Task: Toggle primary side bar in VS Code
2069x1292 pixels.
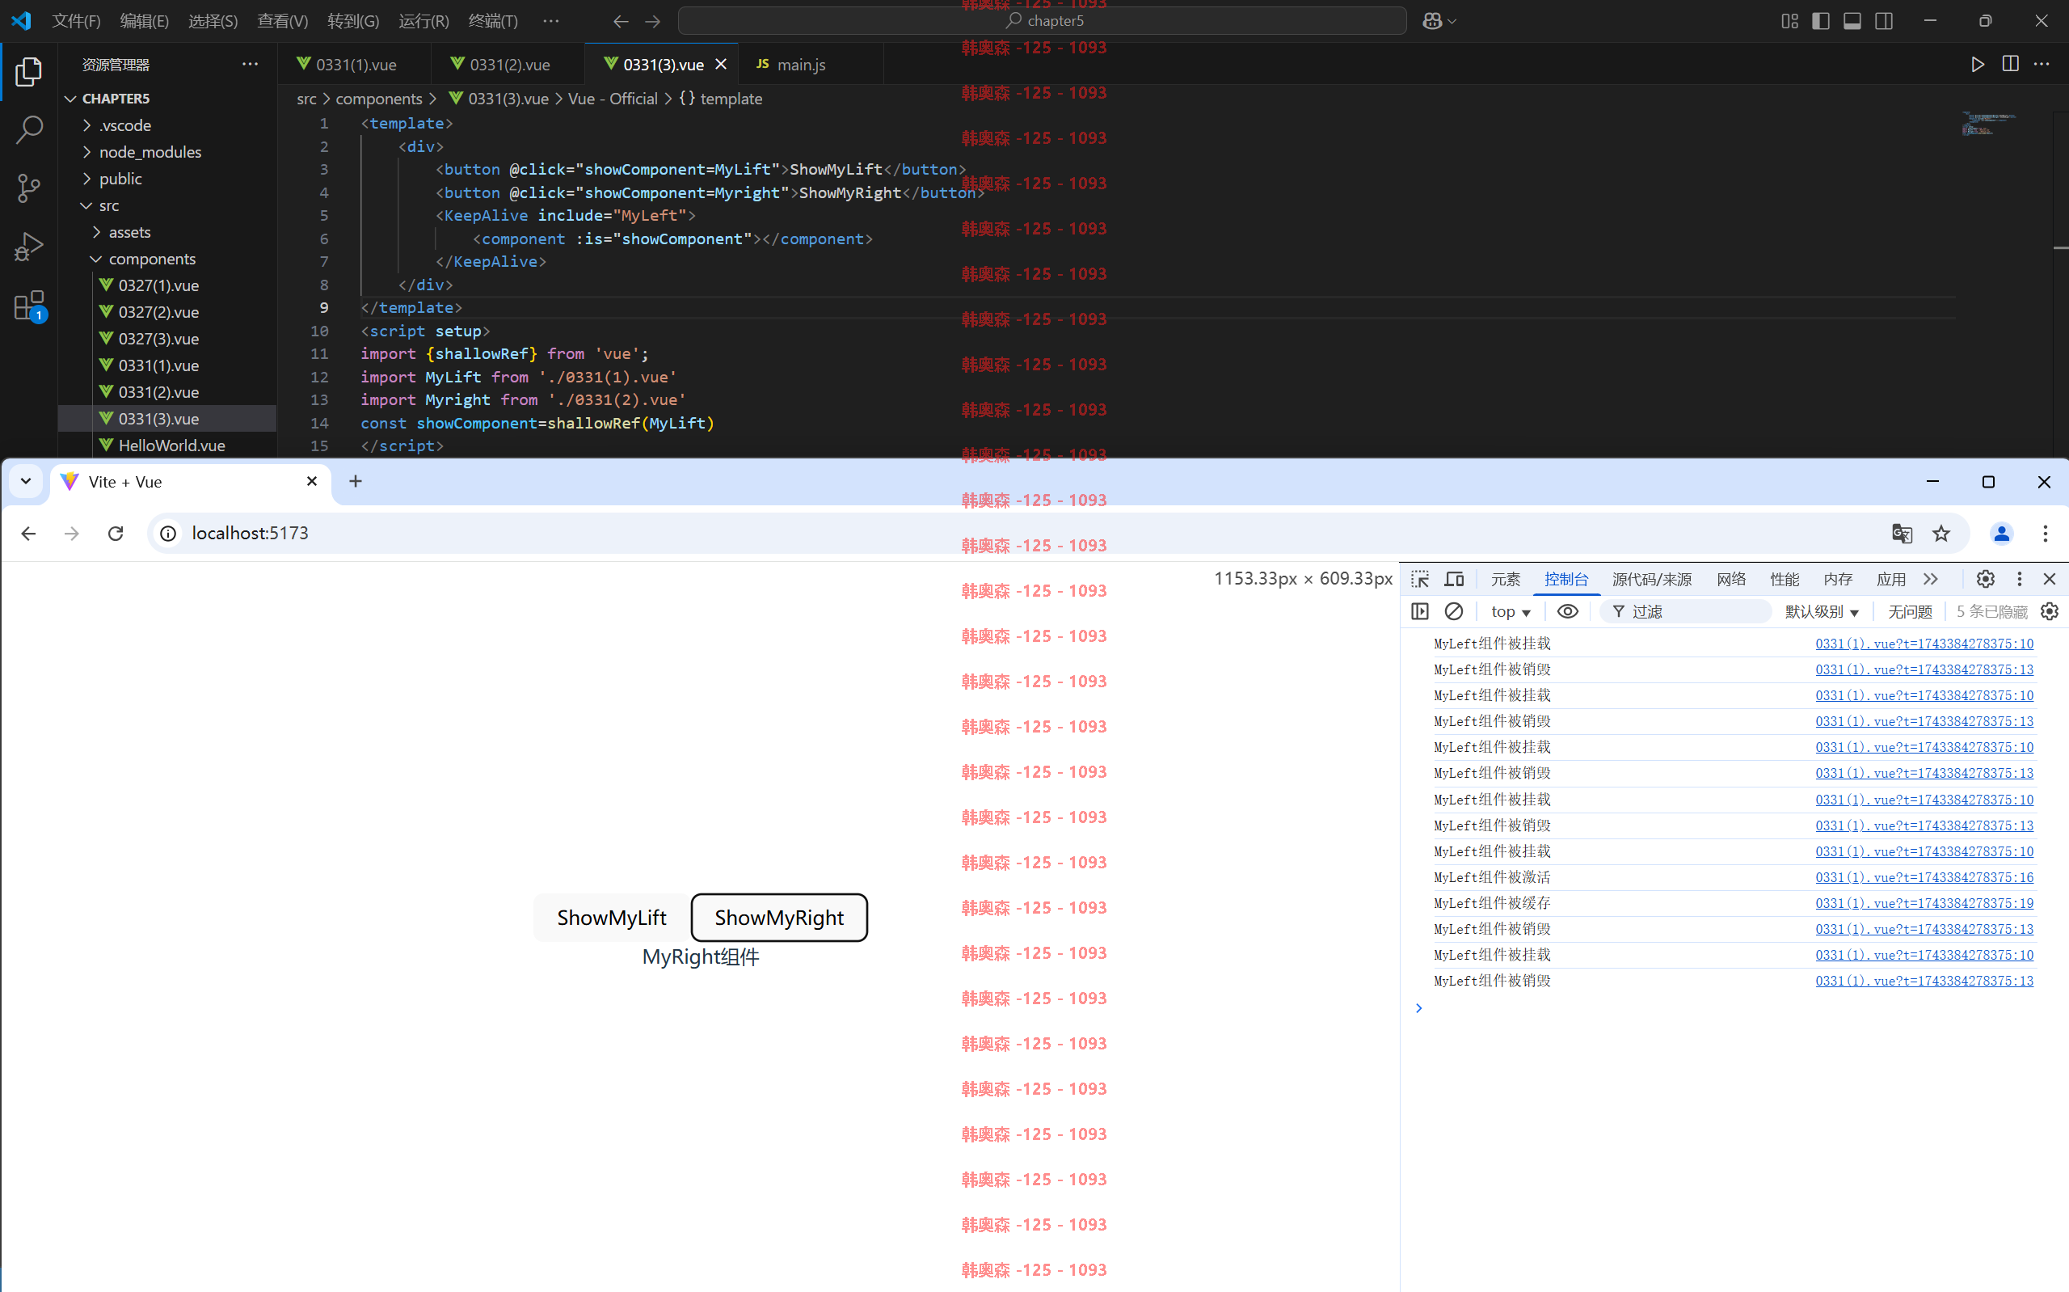Action: tap(1821, 20)
